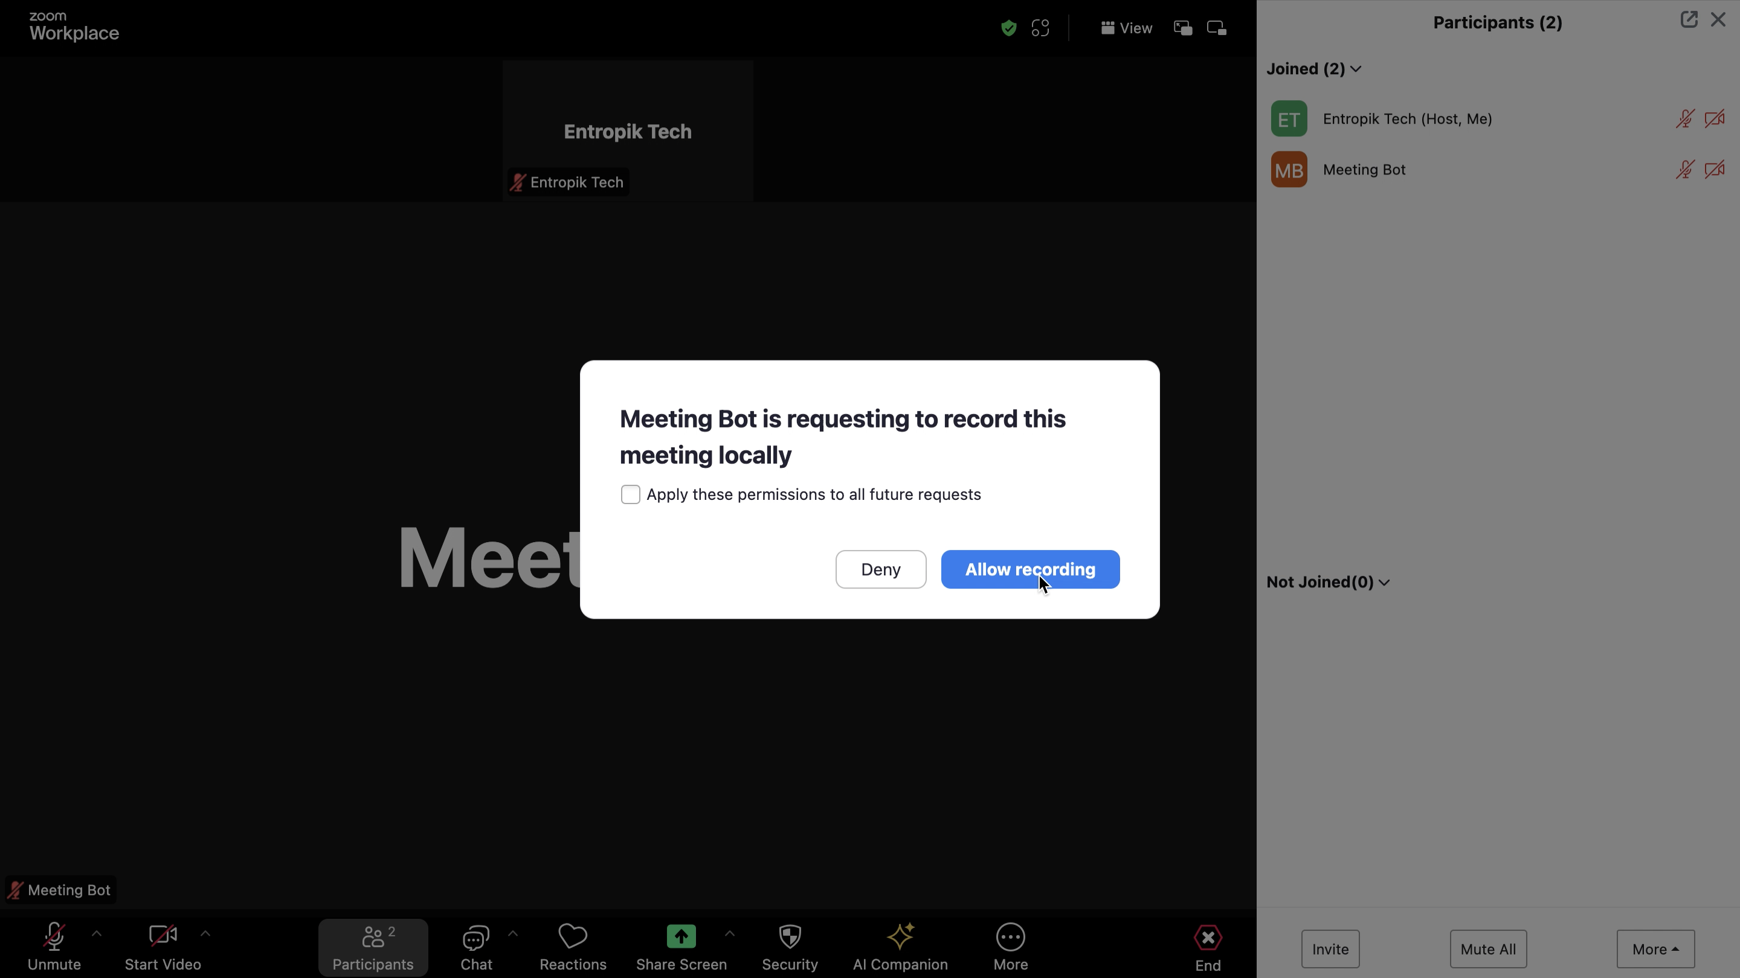Pop out the Participants panel
Screen dimensions: 1740x978
click(1689, 19)
